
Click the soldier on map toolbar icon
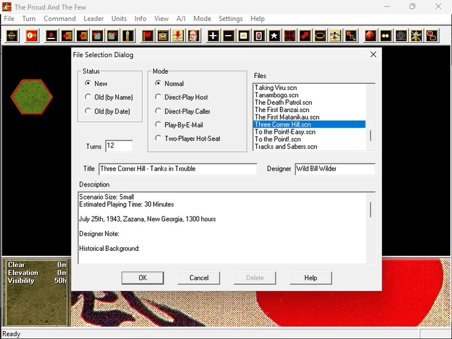tap(336, 36)
